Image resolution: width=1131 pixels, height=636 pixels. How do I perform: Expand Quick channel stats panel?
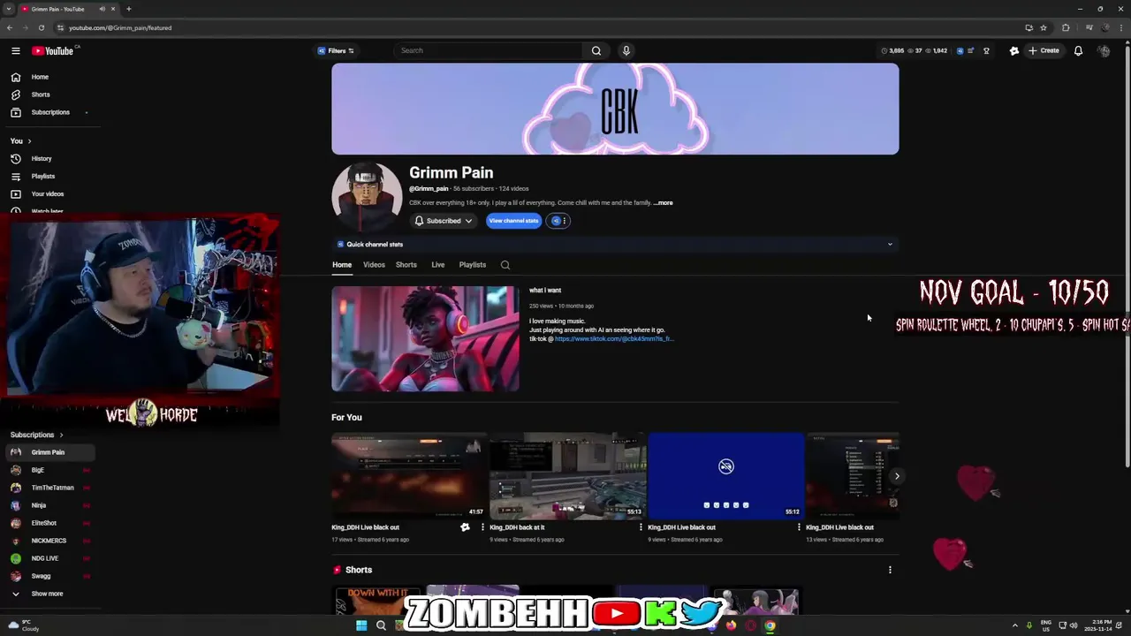click(890, 245)
